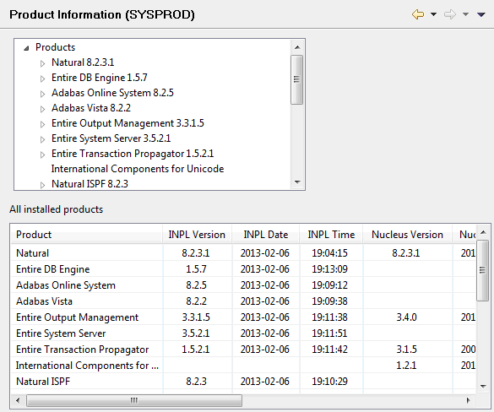This screenshot has width=494, height=412.
Task: Select Entire Transaction Propagator 1.5.2.1 in tree
Action: (133, 154)
